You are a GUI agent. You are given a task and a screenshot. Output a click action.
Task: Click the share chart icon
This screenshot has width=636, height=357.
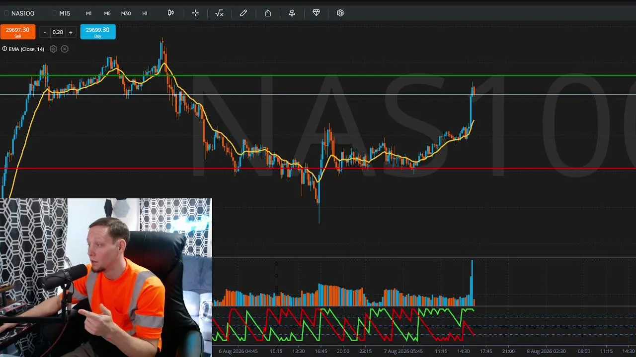pos(268,13)
